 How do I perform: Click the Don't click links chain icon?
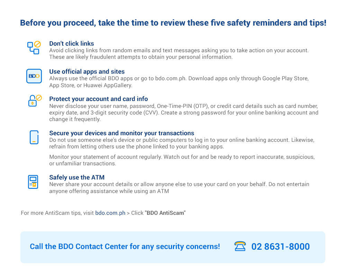pos(34,47)
